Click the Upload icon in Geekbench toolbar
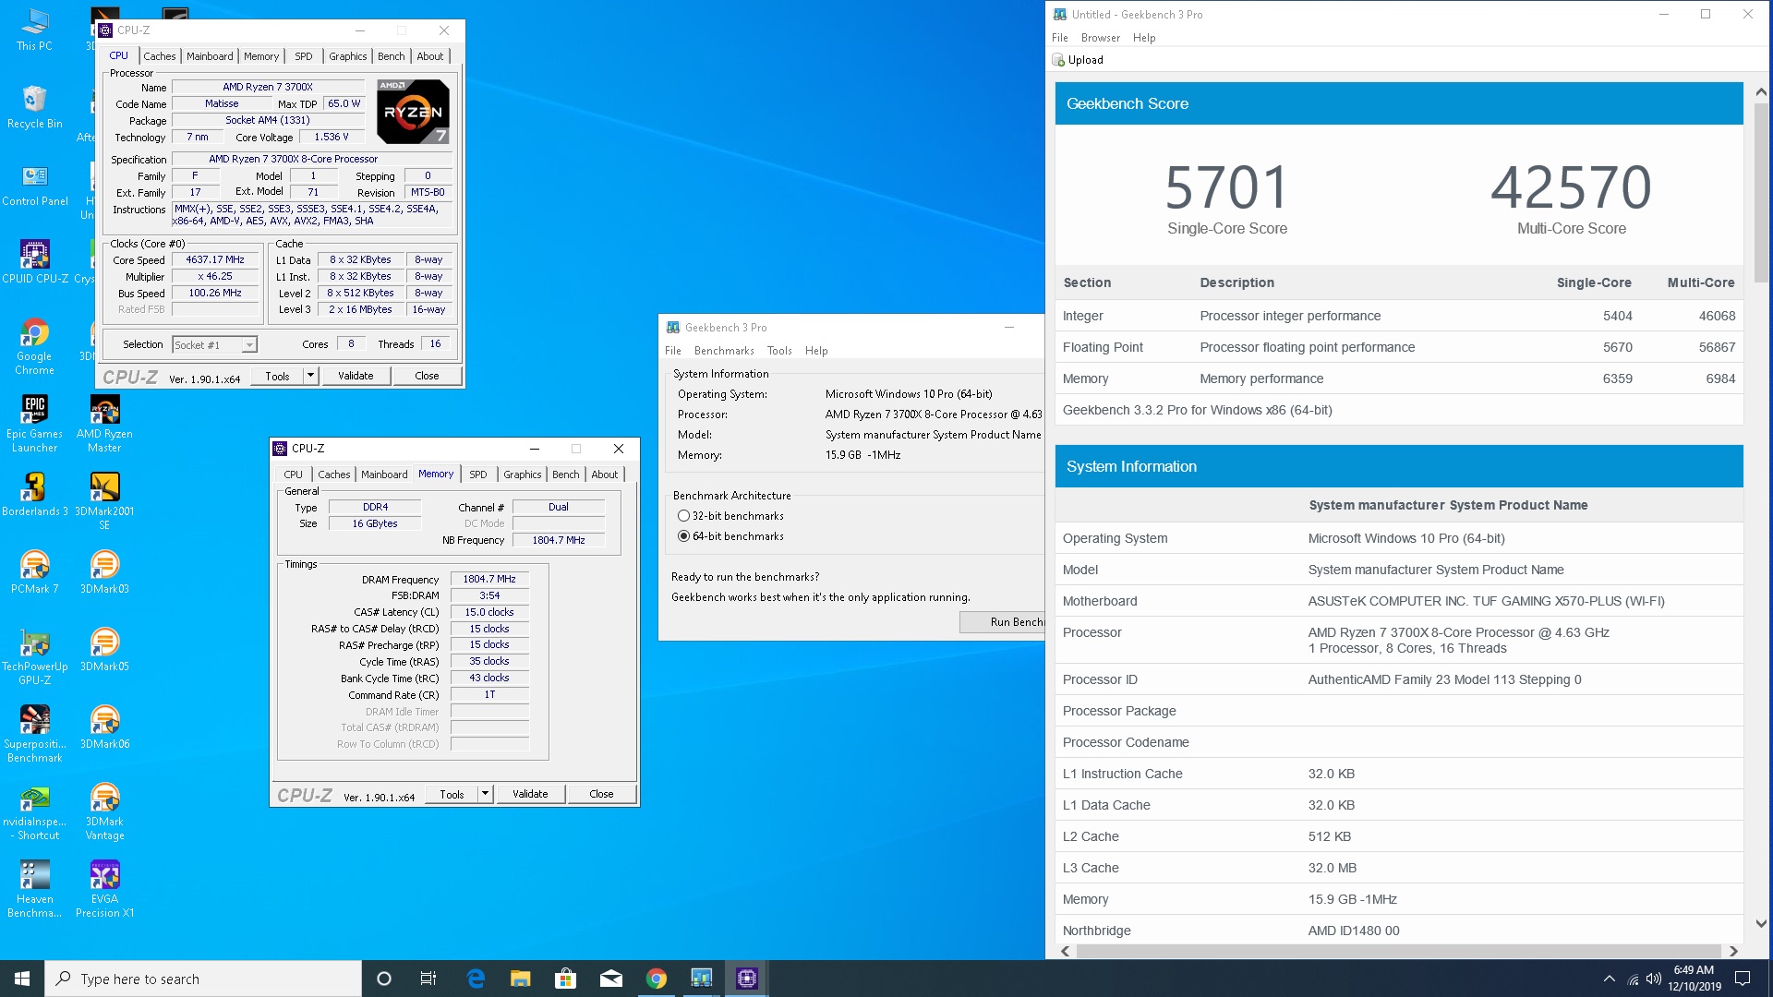Viewport: 1773px width, 997px height. [x=1058, y=60]
